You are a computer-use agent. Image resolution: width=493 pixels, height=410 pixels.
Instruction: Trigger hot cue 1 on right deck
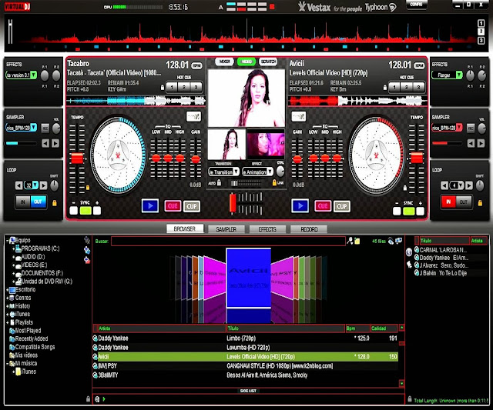pos(394,87)
